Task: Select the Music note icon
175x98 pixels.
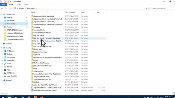Action: 5,64
